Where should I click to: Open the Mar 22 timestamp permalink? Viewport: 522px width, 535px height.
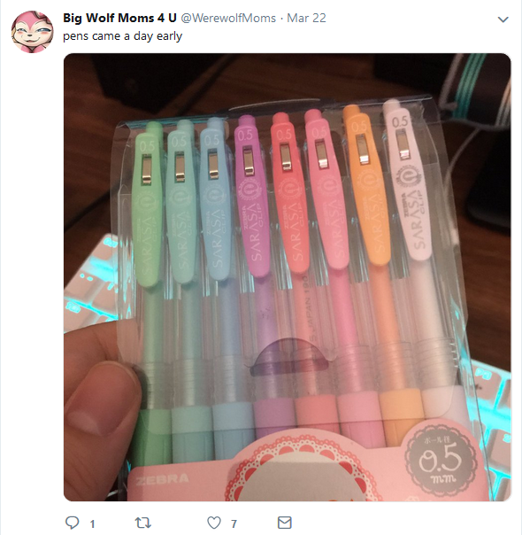(306, 18)
